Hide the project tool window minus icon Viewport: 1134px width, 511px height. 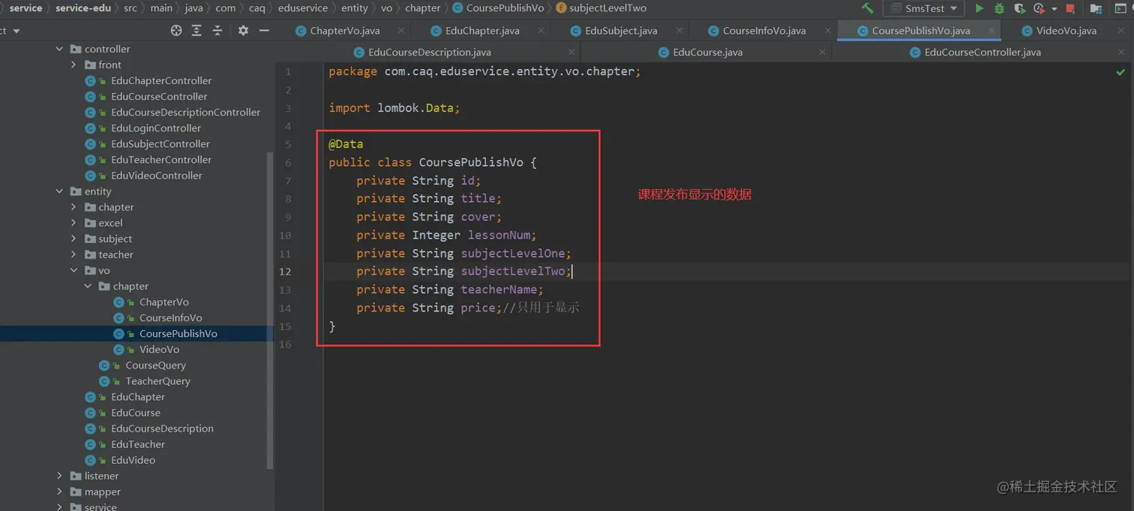[264, 31]
